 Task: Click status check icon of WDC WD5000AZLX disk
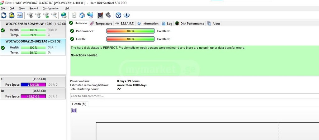tap(2, 48)
